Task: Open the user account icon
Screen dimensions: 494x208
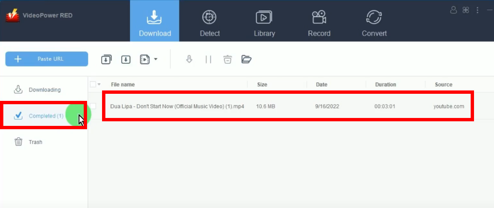Action: click(453, 10)
